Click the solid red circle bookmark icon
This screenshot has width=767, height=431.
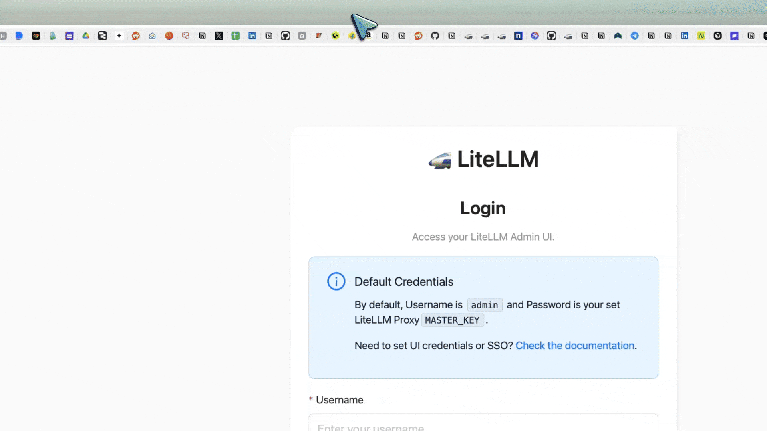pos(169,36)
